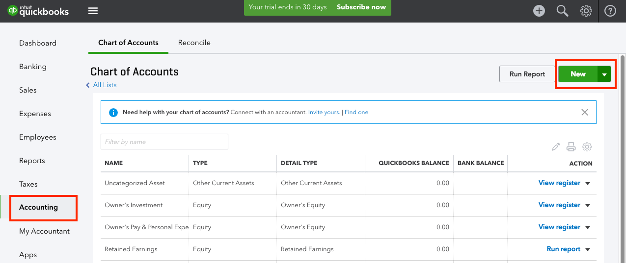Sort by the TYPE column header
This screenshot has height=263, width=626.
pyautogui.click(x=200, y=163)
